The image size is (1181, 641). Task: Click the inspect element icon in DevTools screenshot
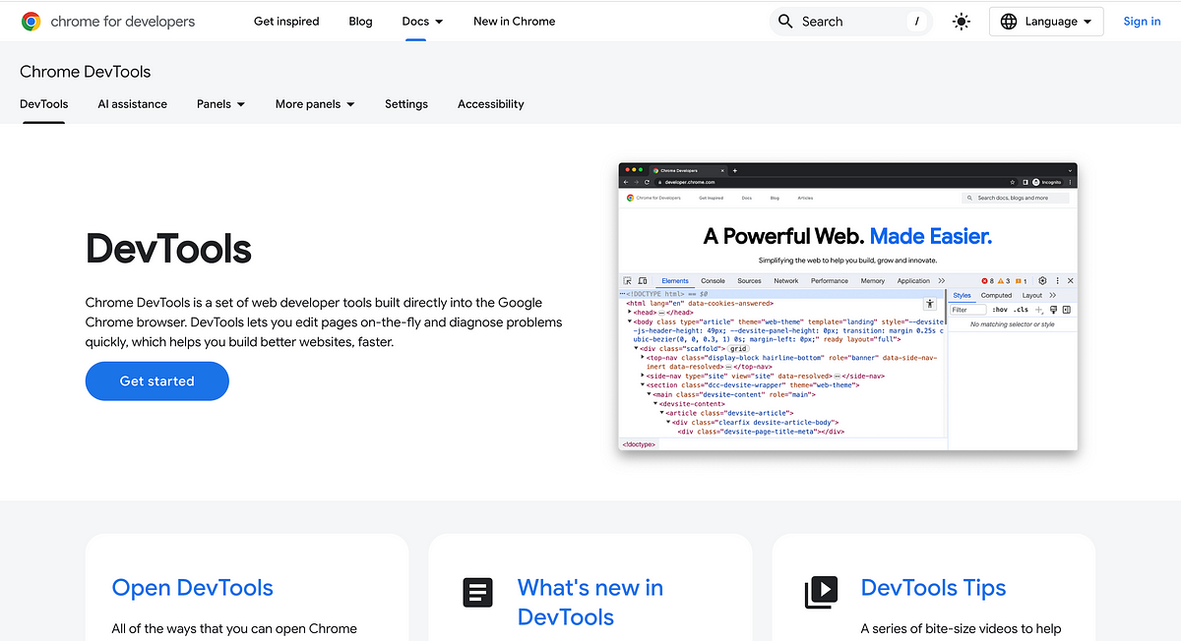628,280
